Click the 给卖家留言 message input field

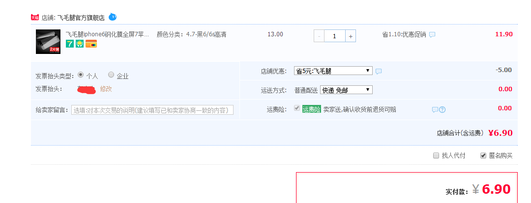152,110
